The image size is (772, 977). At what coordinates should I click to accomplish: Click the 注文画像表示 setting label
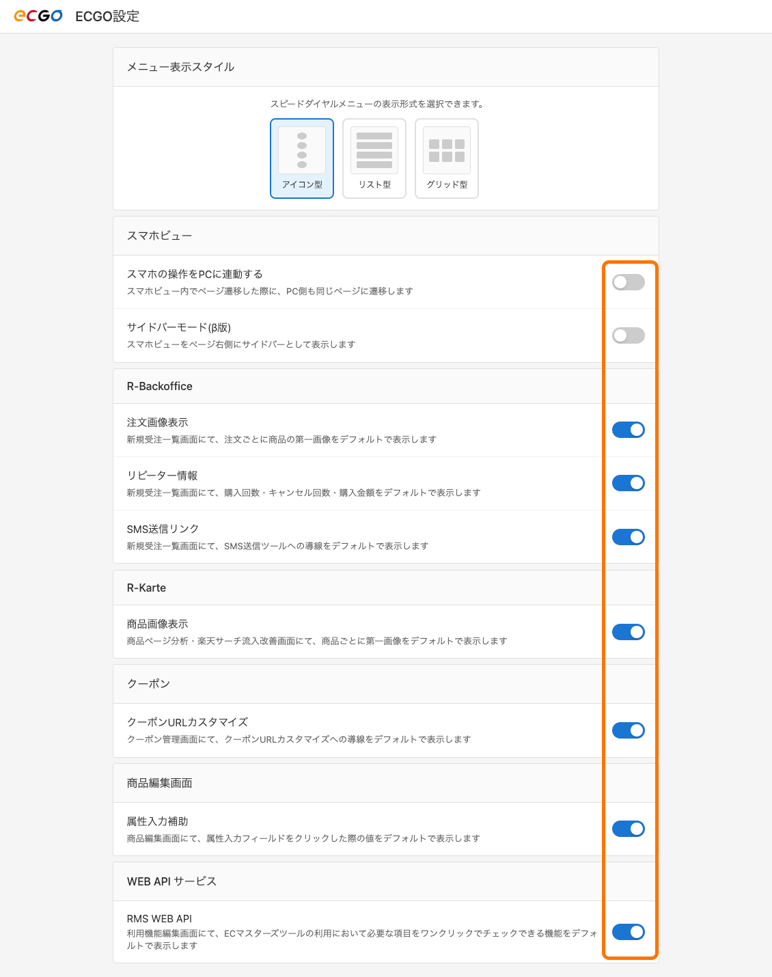[157, 422]
